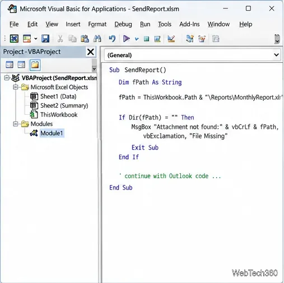Click the 'Exit Sub' code line

point(145,147)
